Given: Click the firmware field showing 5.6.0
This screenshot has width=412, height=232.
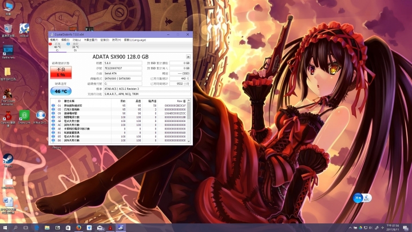Looking at the screenshot, I should pos(122,63).
